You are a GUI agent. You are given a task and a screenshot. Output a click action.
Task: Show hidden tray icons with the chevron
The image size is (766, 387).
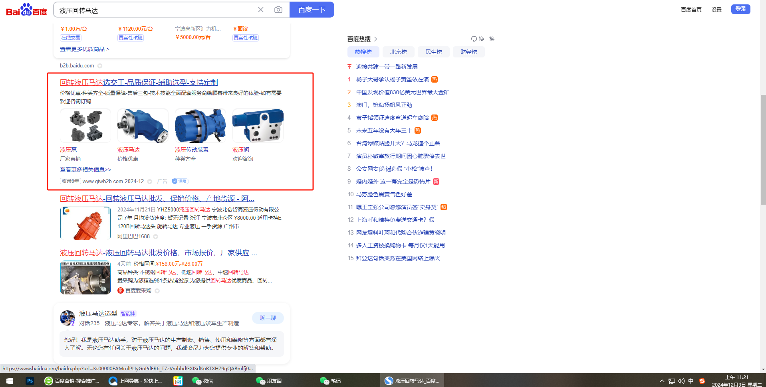(x=662, y=381)
